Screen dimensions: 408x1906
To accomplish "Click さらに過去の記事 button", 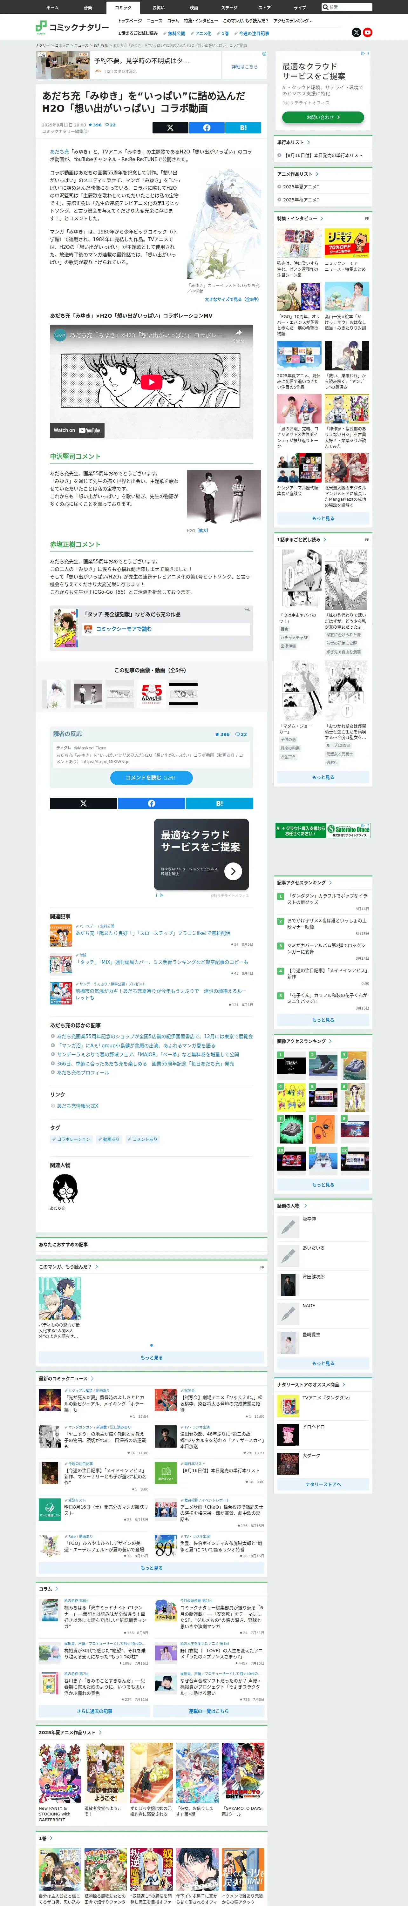I will [95, 1711].
